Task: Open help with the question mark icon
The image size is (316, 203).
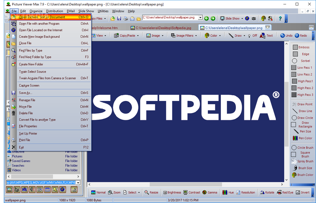Action: [280, 18]
